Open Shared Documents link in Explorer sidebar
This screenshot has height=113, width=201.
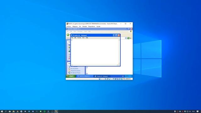click(74, 71)
